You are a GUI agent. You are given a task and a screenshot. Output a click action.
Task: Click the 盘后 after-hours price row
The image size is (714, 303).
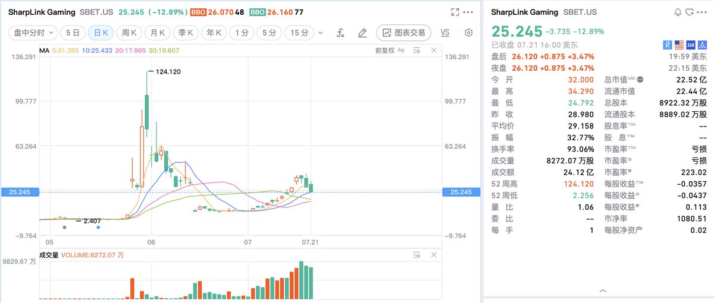599,56
